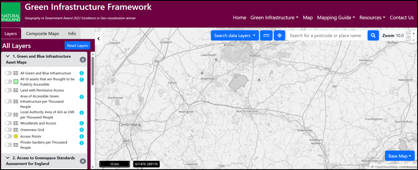Screen dimensions: 418x170
Task: Click the layers panel scrollbar thumb
Action: tap(92, 71)
